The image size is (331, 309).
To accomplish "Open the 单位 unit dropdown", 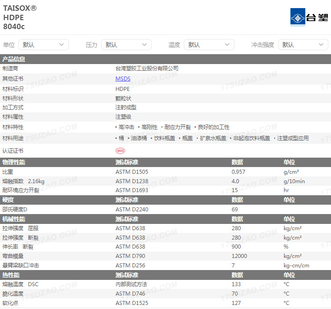I will (43, 45).
